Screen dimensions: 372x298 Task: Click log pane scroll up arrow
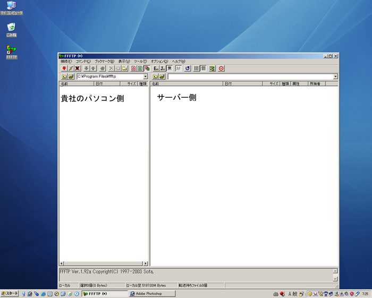pyautogui.click(x=335, y=271)
